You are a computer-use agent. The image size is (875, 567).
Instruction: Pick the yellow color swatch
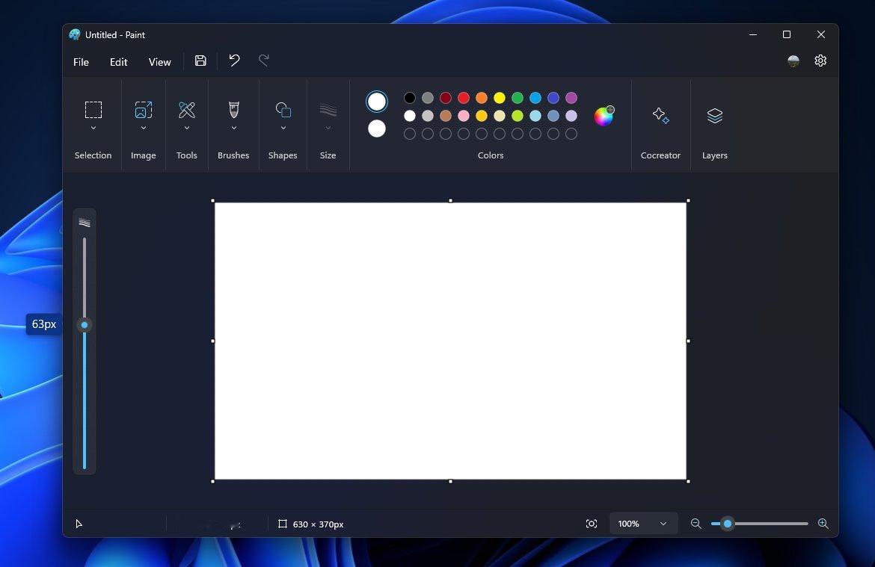(500, 98)
